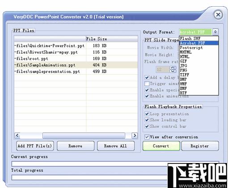This screenshot has height=188, width=228.
Task: Select Quicktime-PowerPoint.ppt in file list
Action: (x=76, y=46)
